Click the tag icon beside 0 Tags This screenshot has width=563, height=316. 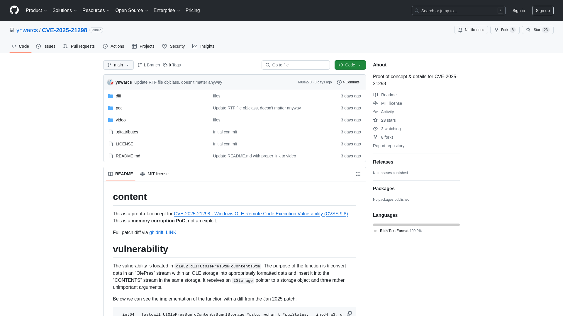click(x=165, y=65)
